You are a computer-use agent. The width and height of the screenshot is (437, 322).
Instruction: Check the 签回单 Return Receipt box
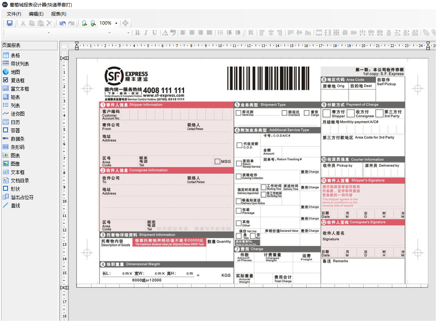pyautogui.click(x=239, y=163)
